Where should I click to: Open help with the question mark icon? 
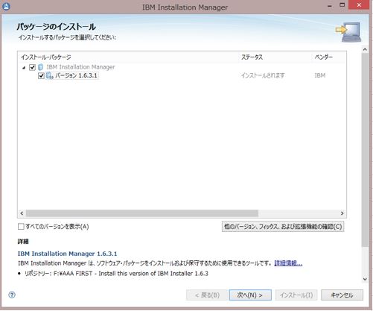click(12, 295)
